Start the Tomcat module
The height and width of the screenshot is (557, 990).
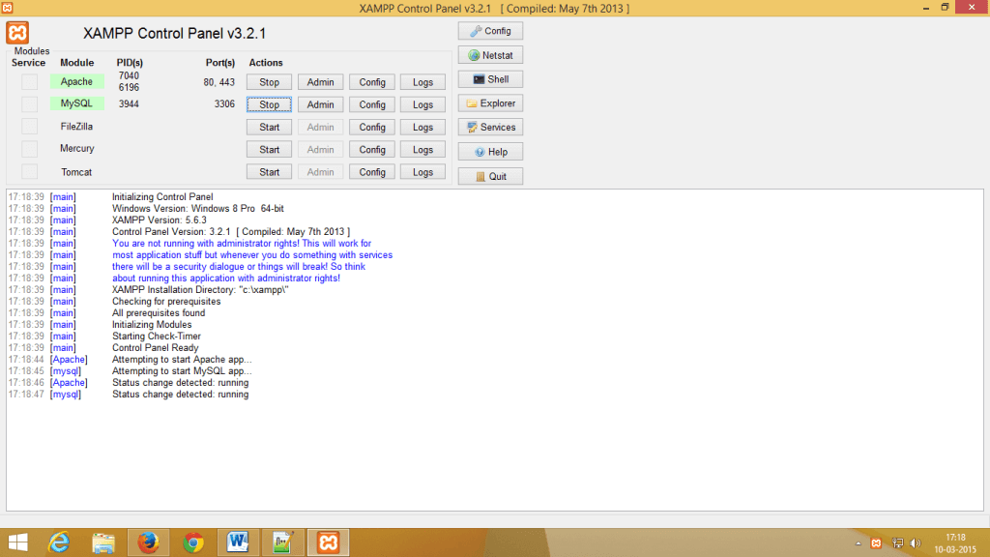pyautogui.click(x=269, y=172)
